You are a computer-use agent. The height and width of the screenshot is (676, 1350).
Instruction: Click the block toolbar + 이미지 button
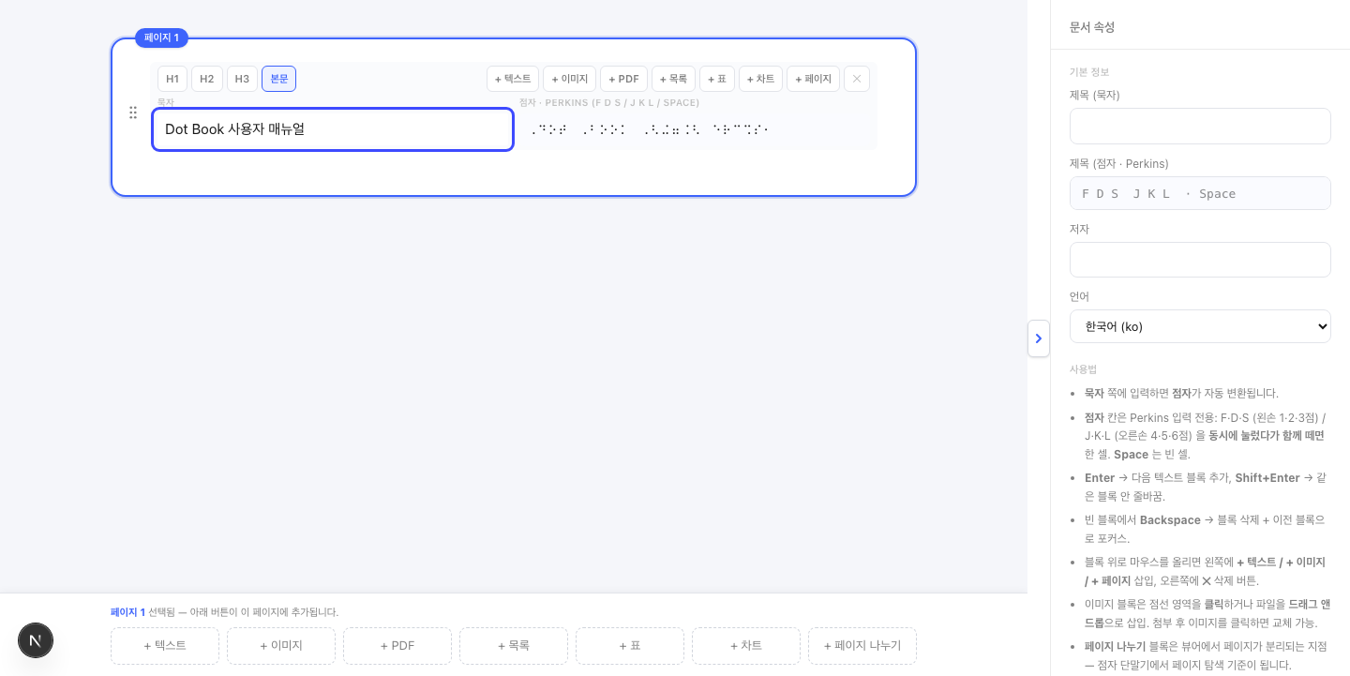tap(570, 79)
